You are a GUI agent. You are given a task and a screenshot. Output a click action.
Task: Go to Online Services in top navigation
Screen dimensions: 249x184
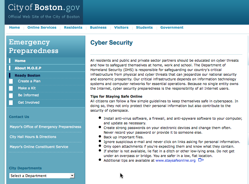pyautogui.click(x=42, y=28)
